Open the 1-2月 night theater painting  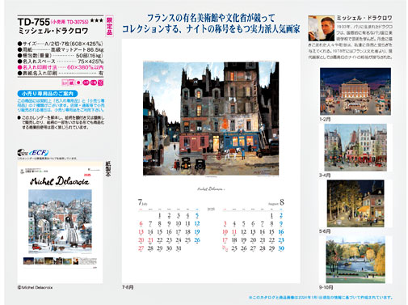point(355,91)
